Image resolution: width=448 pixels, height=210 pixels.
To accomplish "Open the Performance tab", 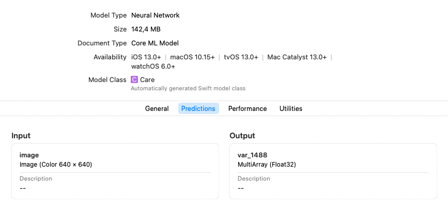I will pos(248,109).
